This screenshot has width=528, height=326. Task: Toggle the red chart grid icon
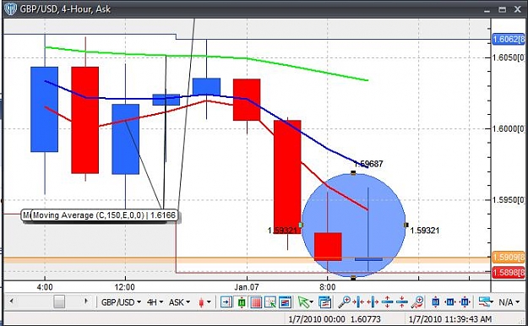tap(256, 302)
